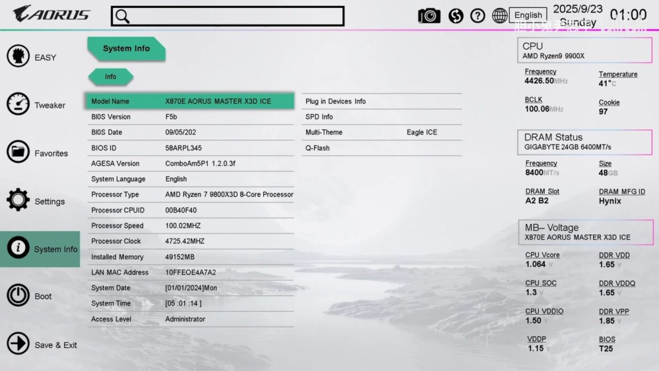The image size is (659, 371).
Task: Click the camera screenshot icon
Action: (x=429, y=16)
